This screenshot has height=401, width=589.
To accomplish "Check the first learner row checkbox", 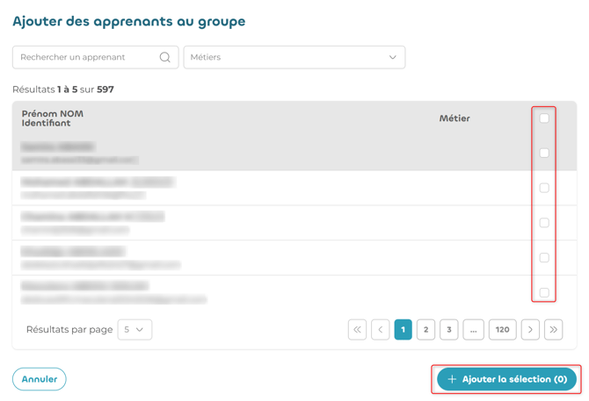I will (544, 153).
